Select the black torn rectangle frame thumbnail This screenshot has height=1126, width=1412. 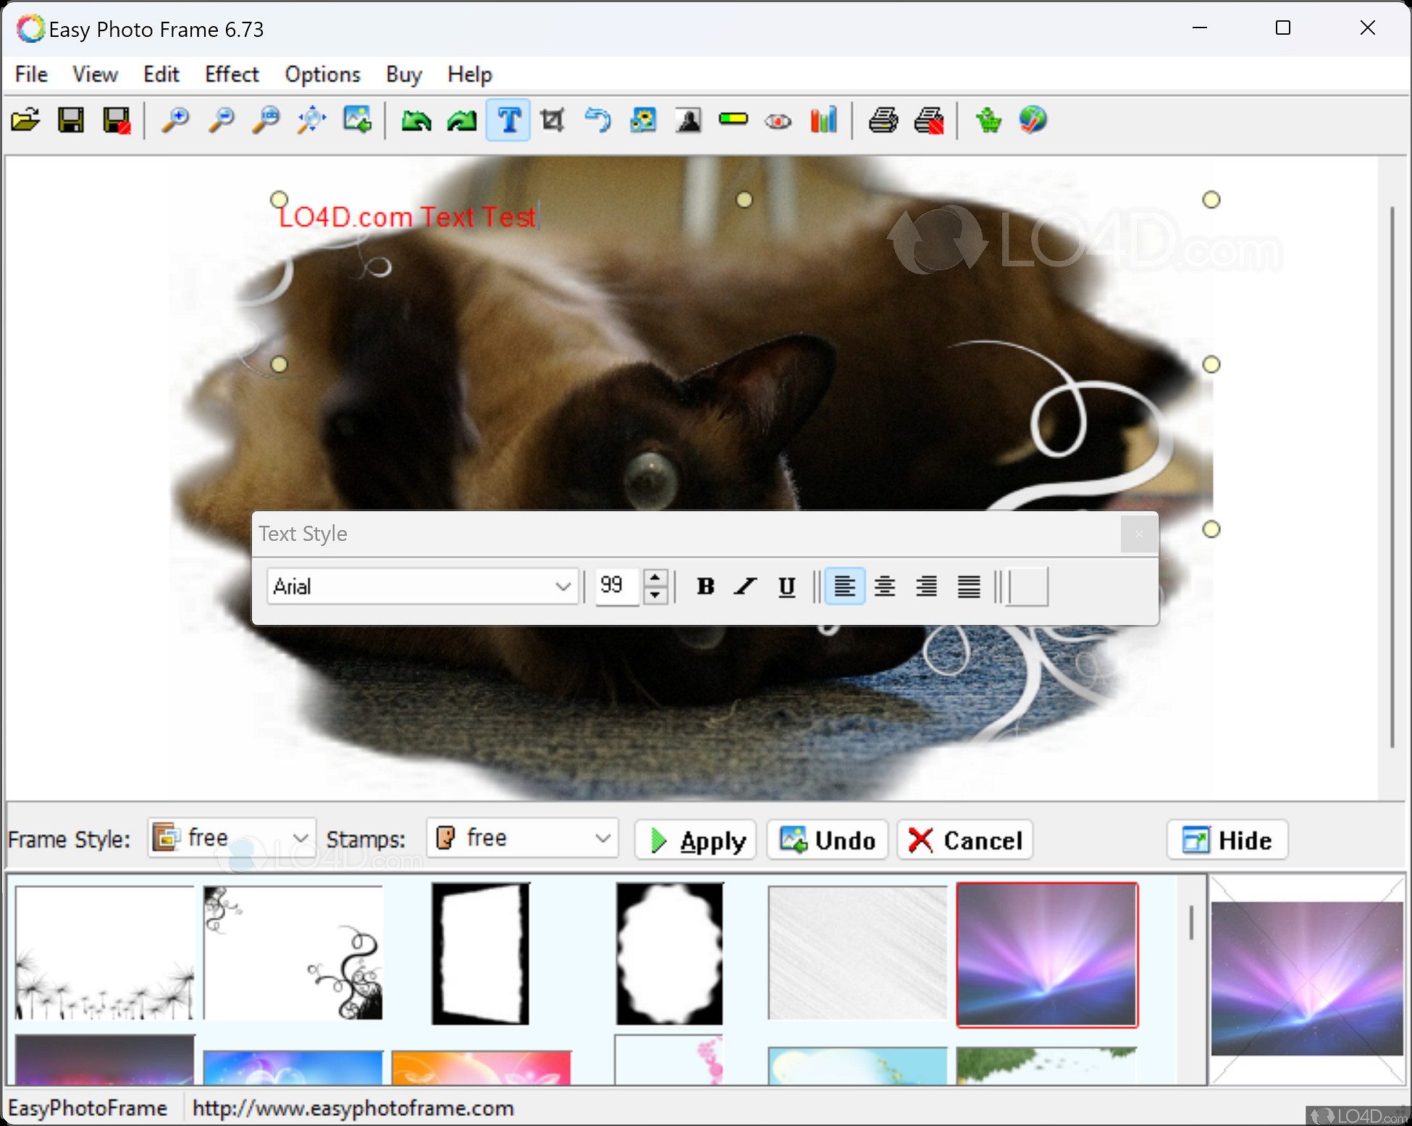pos(481,952)
